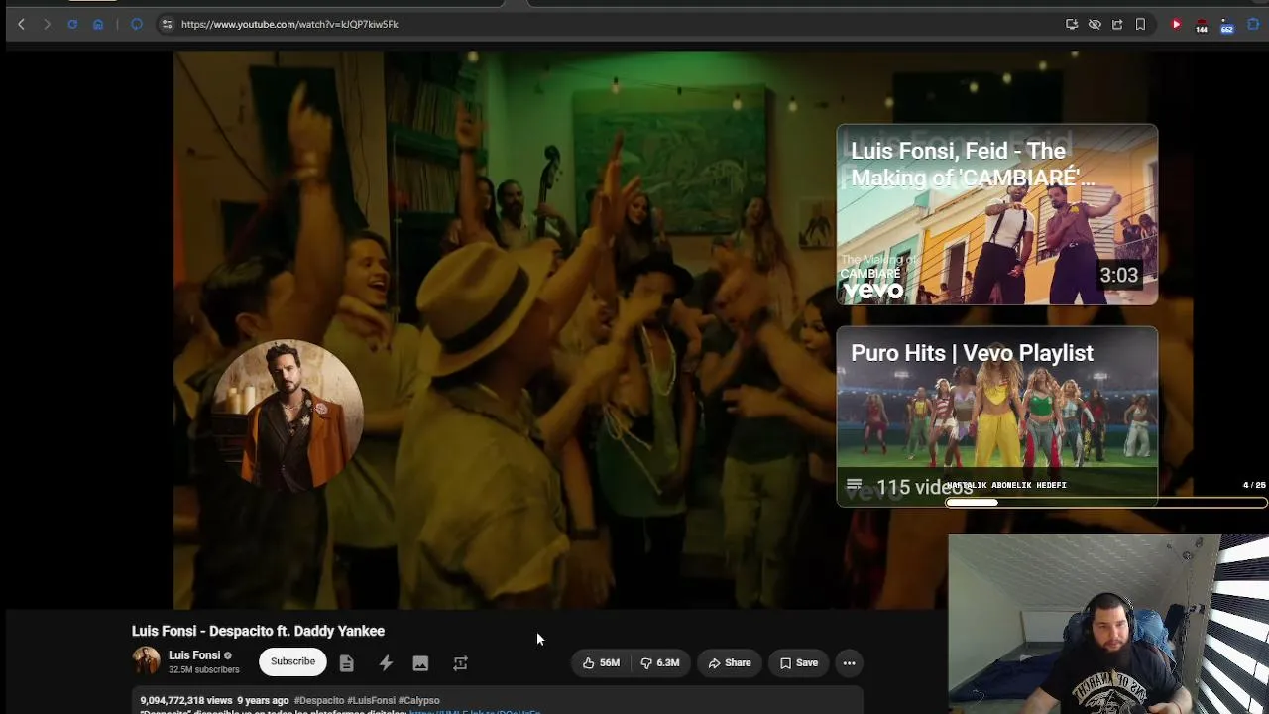Open site settings icon in address bar
The height and width of the screenshot is (714, 1269).
[167, 24]
